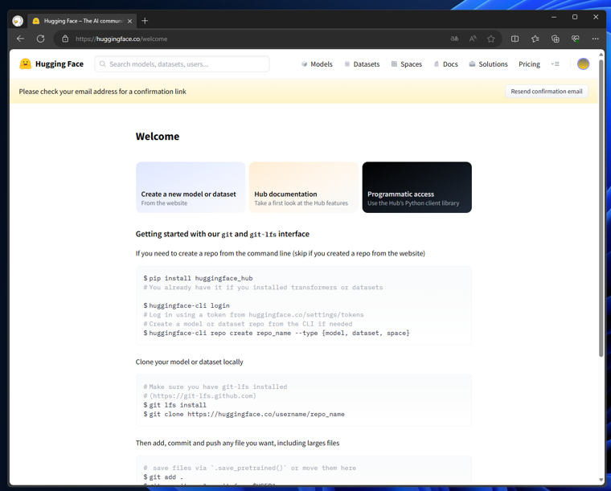
Task: Go to Spaces page
Action: point(407,63)
